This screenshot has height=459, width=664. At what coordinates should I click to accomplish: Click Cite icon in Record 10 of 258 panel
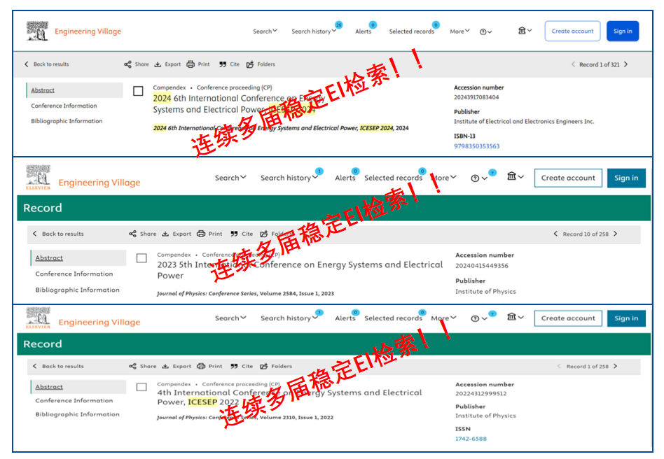point(234,234)
